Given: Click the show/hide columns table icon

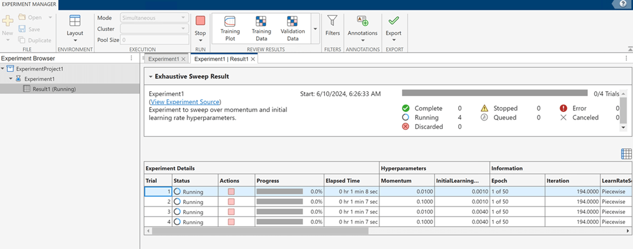Looking at the screenshot, I should [x=626, y=154].
